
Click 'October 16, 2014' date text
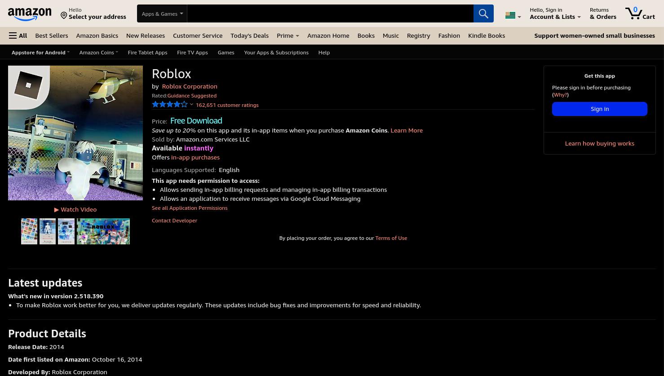117,359
